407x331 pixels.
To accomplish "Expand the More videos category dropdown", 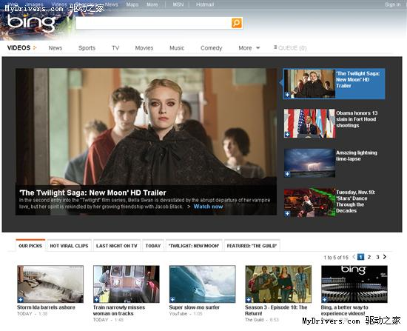I will [x=249, y=48].
